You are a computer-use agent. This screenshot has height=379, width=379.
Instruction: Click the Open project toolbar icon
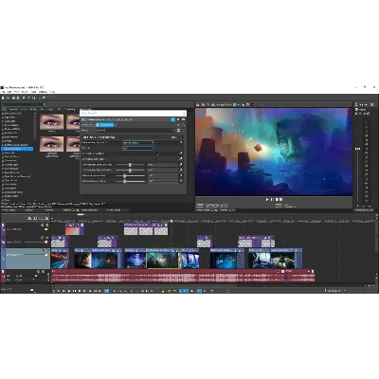point(9,98)
